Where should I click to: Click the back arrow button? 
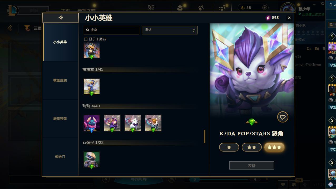point(61,18)
